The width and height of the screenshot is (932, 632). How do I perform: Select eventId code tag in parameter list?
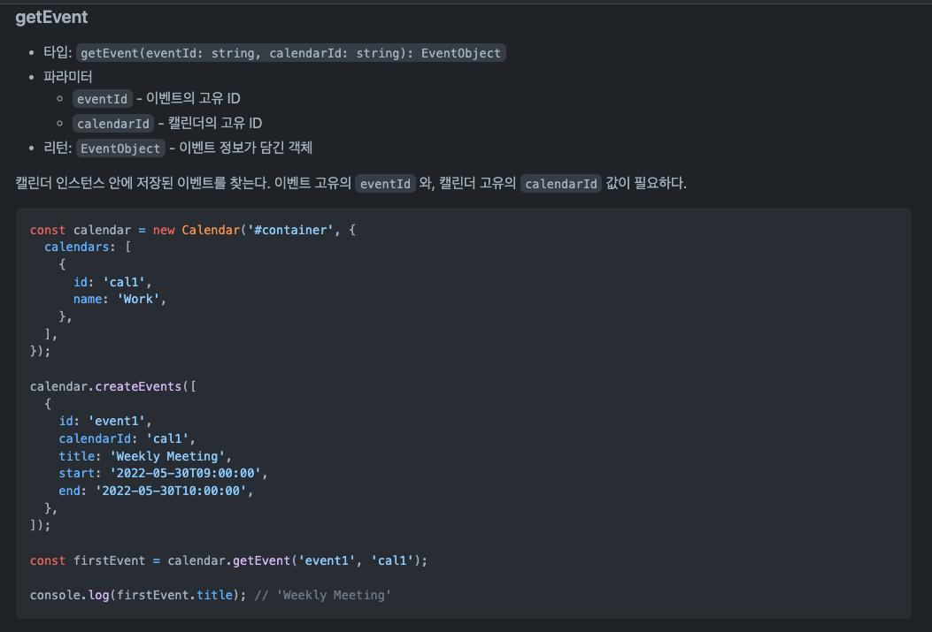coord(103,99)
